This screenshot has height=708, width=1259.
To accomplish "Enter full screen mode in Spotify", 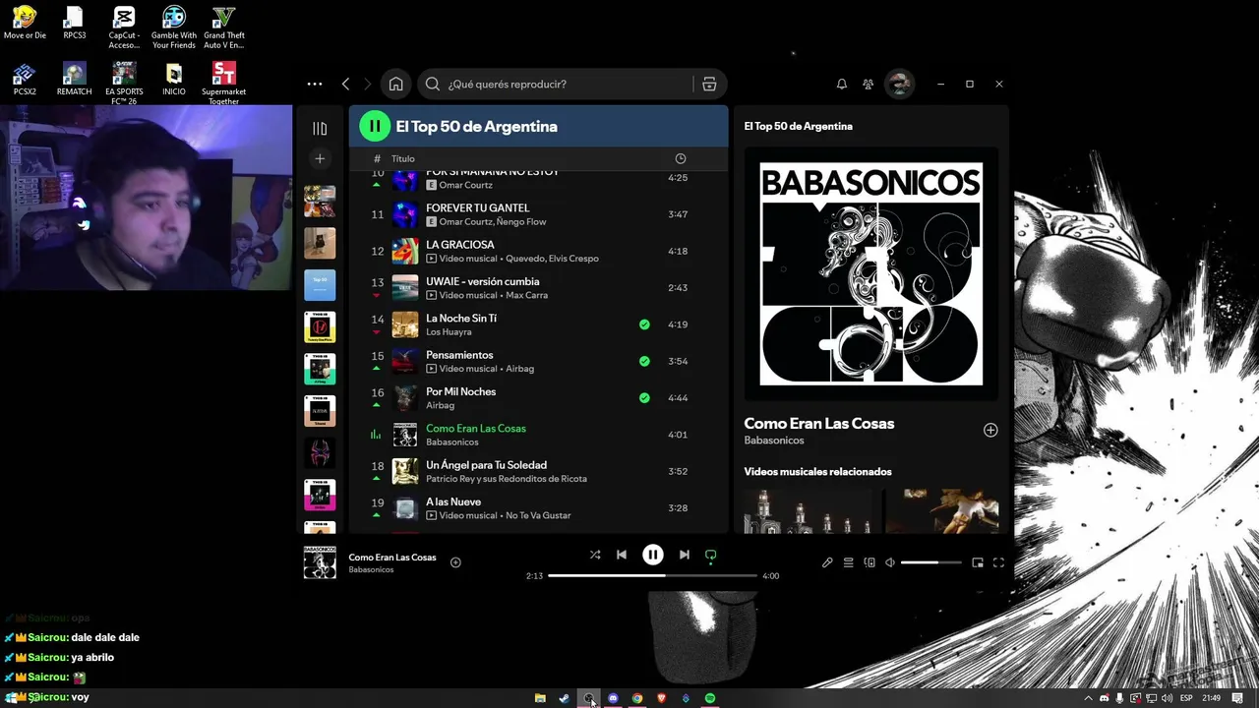I will click(x=998, y=562).
